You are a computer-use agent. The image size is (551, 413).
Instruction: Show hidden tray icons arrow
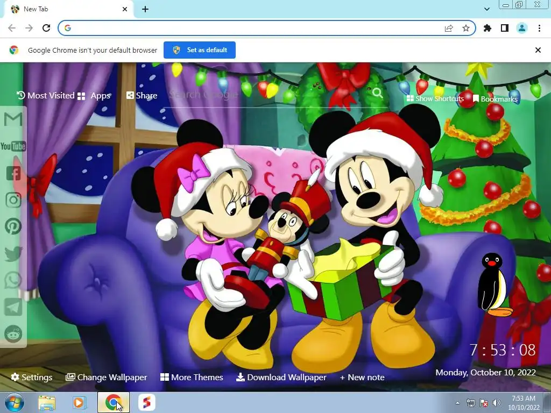[457, 403]
